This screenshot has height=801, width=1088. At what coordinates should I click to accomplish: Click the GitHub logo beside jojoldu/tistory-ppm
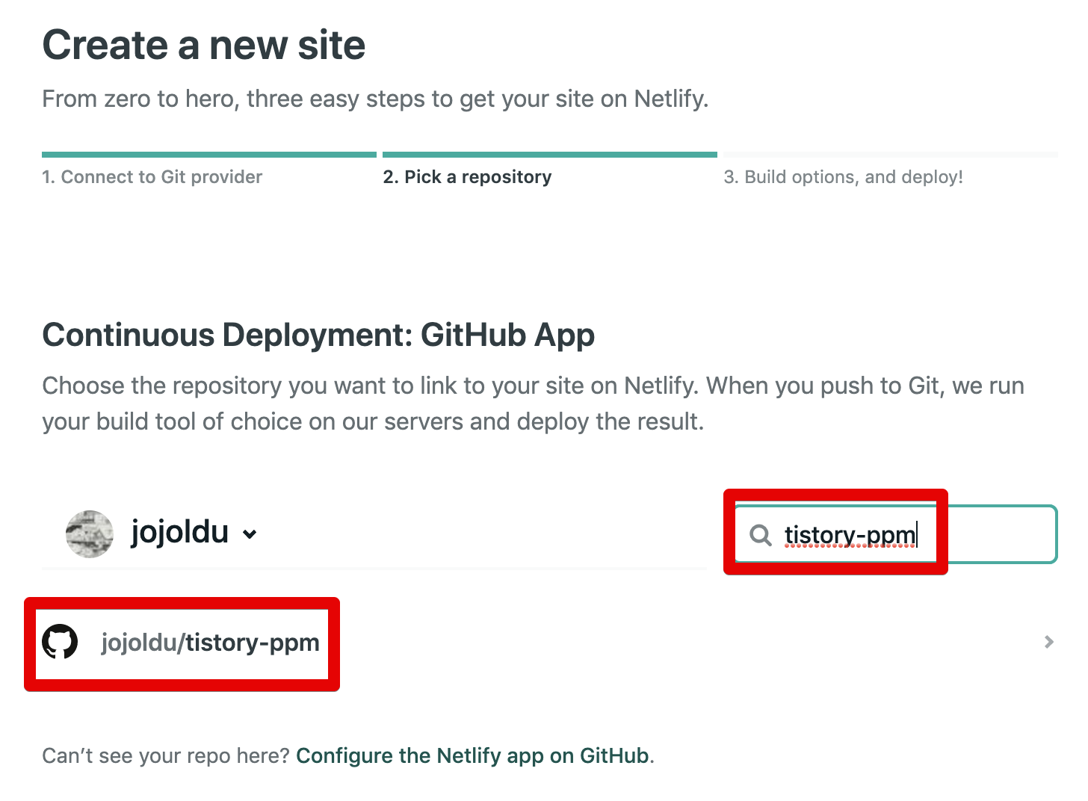pos(60,642)
